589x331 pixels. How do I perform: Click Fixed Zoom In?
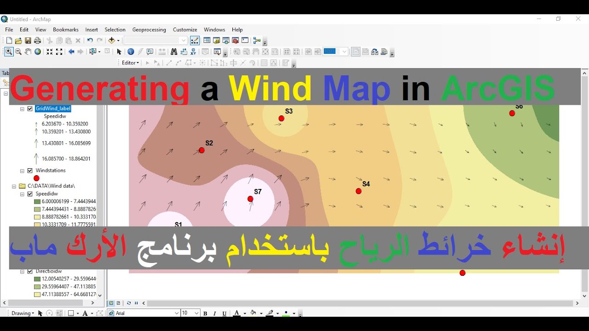tap(49, 52)
